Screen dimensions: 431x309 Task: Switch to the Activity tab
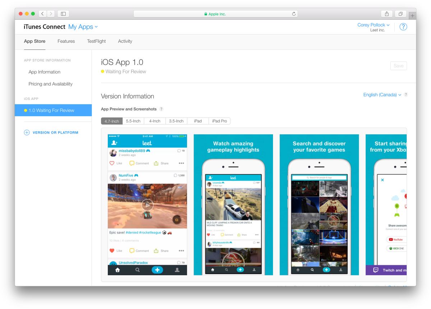[x=125, y=41]
